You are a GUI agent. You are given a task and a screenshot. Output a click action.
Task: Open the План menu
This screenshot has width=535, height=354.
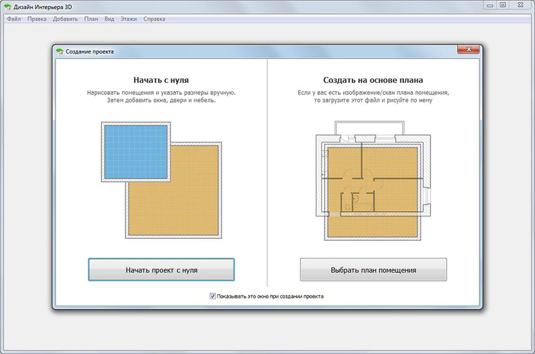tap(91, 19)
